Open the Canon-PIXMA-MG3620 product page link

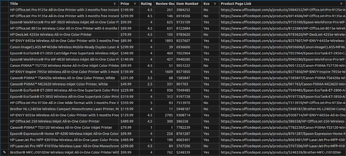(283, 84)
